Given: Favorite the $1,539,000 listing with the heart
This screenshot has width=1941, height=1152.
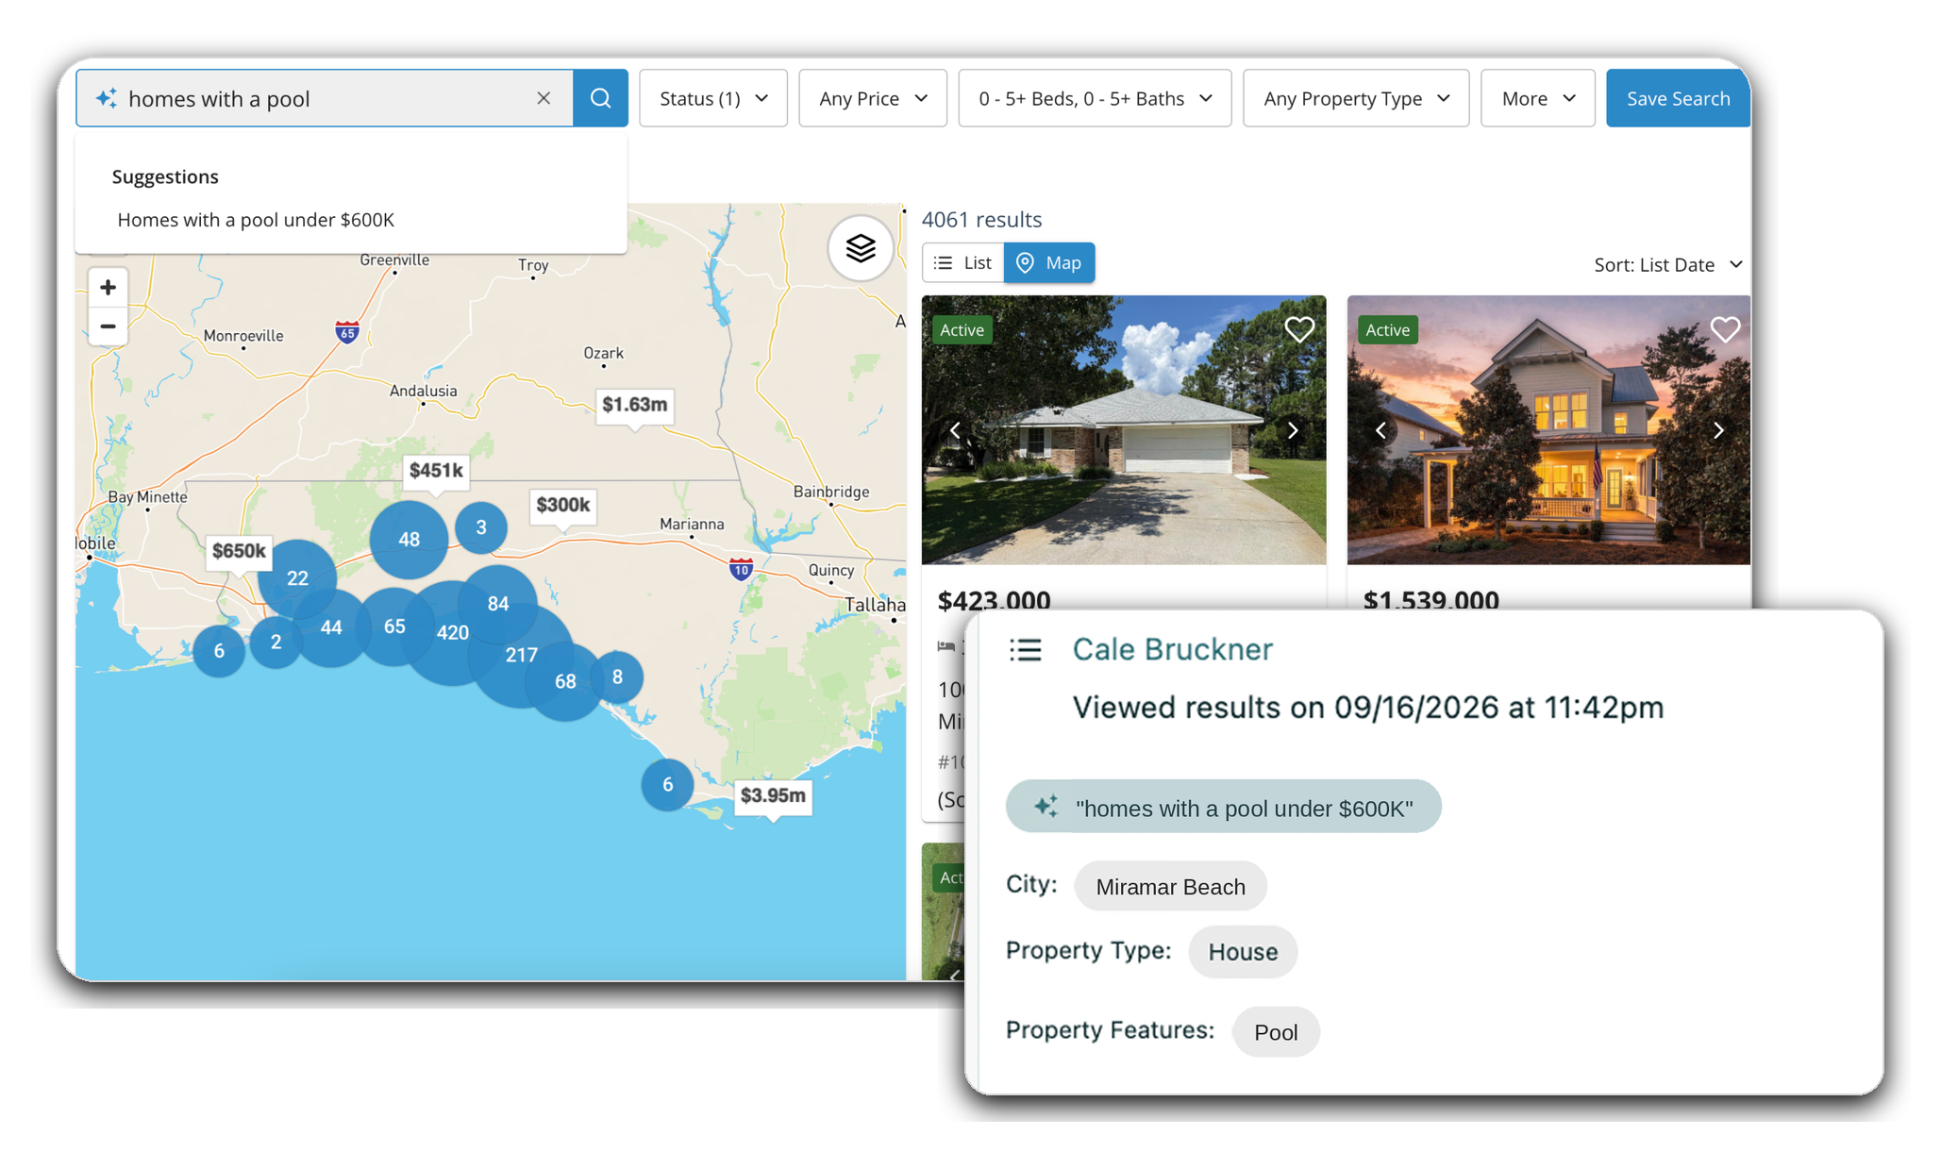Looking at the screenshot, I should point(1725,329).
